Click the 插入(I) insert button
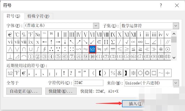 tap(133, 104)
